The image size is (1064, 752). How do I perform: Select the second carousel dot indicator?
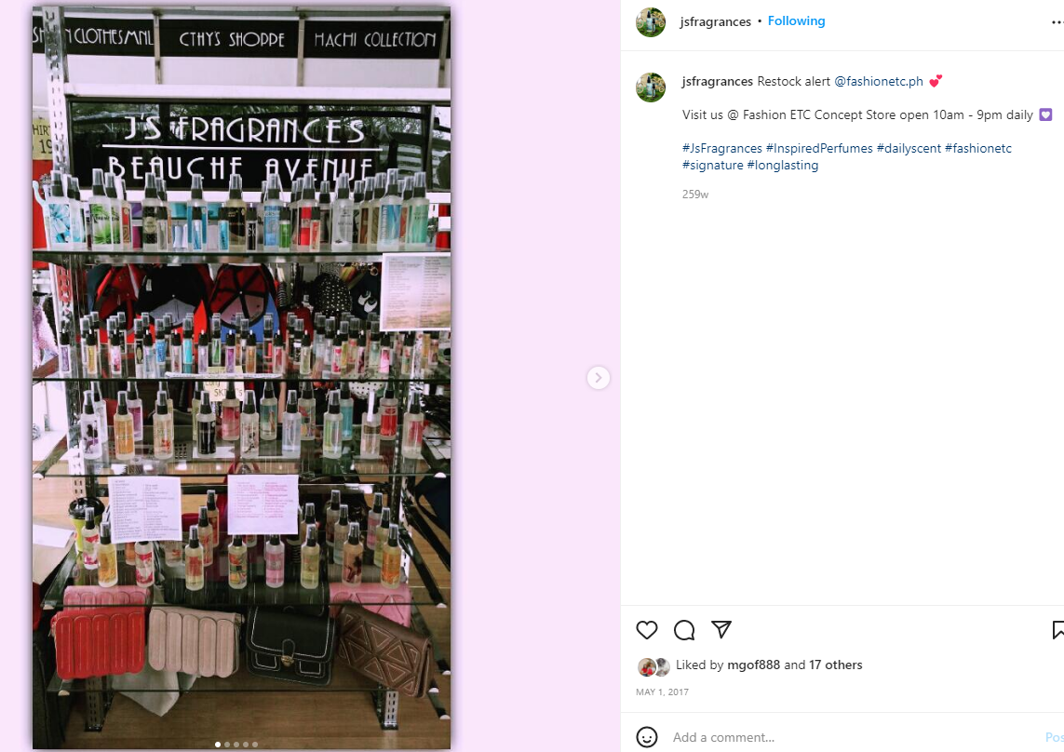click(226, 745)
